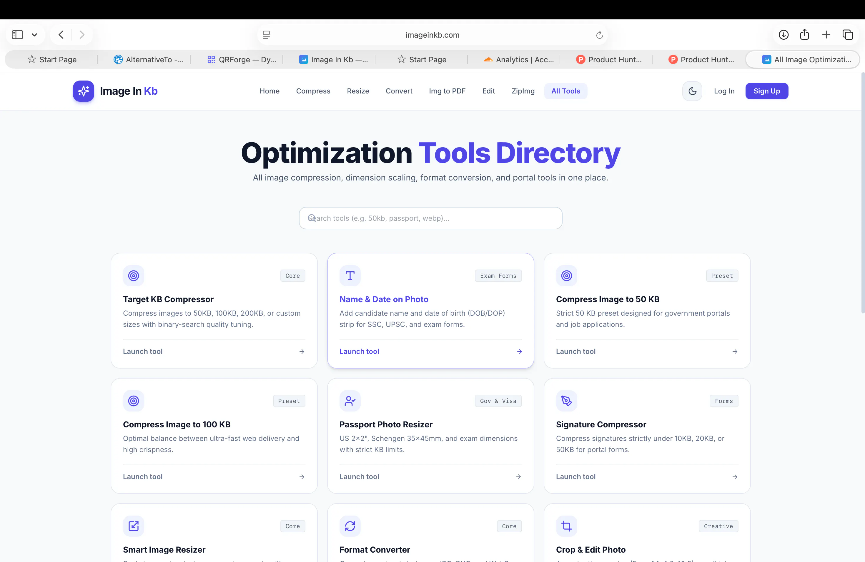Image resolution: width=865 pixels, height=562 pixels.
Task: Click the Compress Image to 100 KB target icon
Action: [x=133, y=401]
